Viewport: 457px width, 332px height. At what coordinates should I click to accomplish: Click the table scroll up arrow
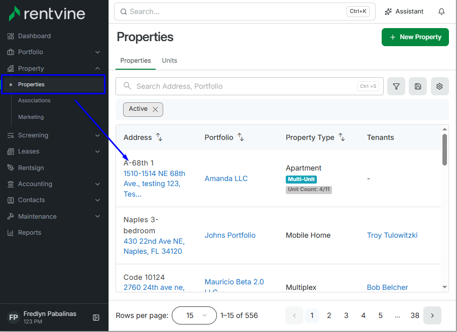click(444, 129)
